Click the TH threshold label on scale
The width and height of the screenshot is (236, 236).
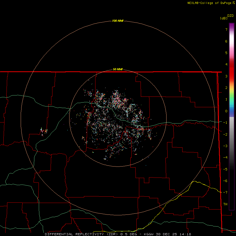pyautogui.click(x=225, y=204)
